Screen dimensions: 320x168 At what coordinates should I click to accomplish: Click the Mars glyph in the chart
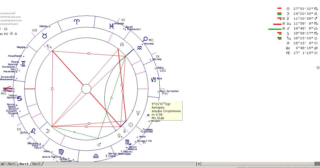[x=99, y=144]
